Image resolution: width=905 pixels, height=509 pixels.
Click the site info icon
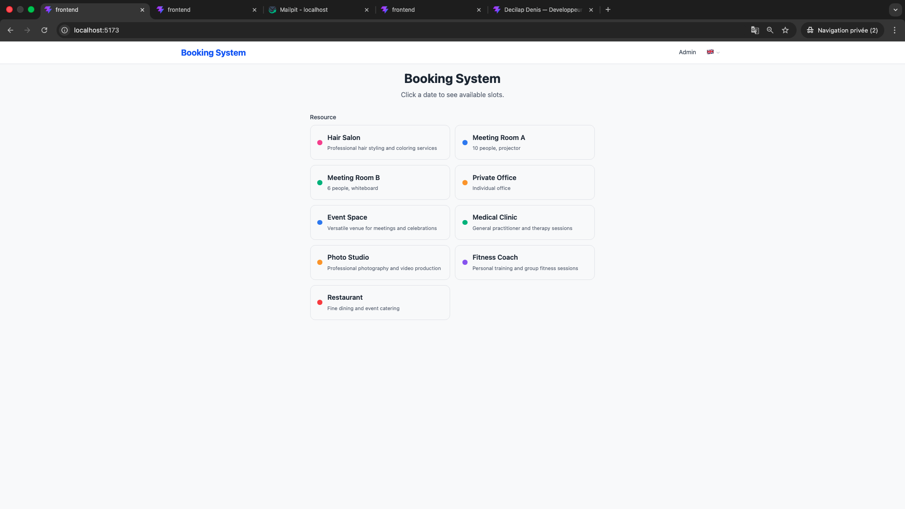pyautogui.click(x=65, y=30)
